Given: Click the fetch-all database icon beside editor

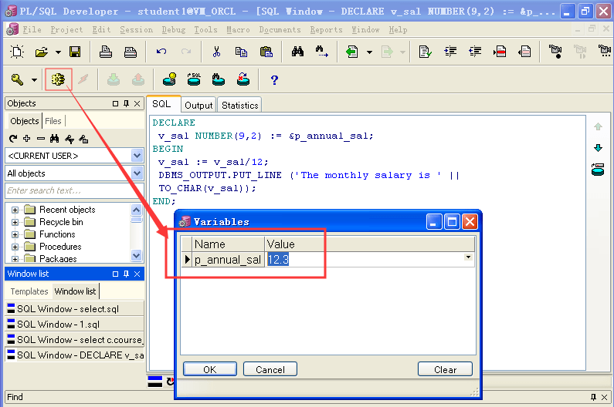Looking at the screenshot, I should (x=598, y=170).
